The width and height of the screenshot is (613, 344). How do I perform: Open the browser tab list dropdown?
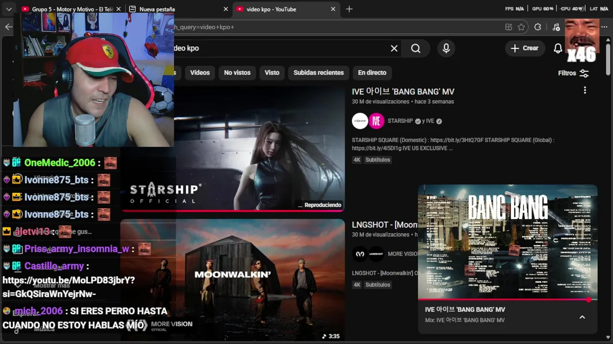[x=9, y=9]
